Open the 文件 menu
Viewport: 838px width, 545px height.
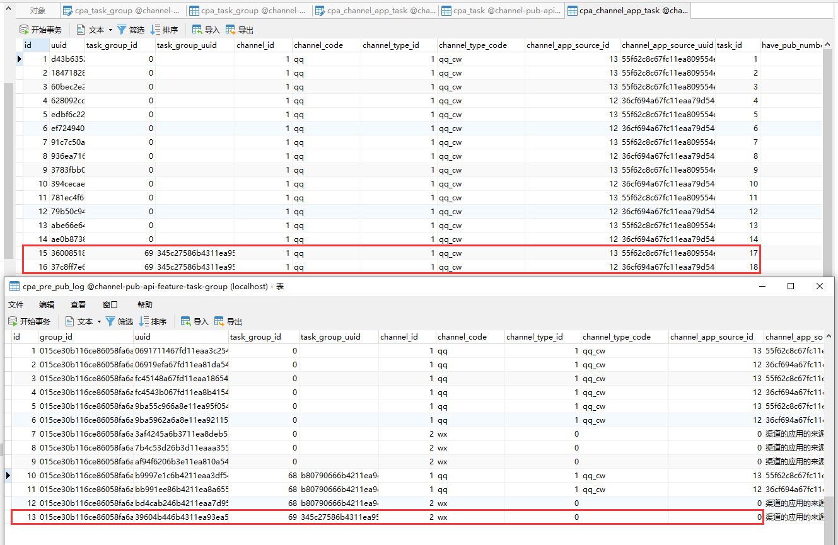tap(16, 304)
